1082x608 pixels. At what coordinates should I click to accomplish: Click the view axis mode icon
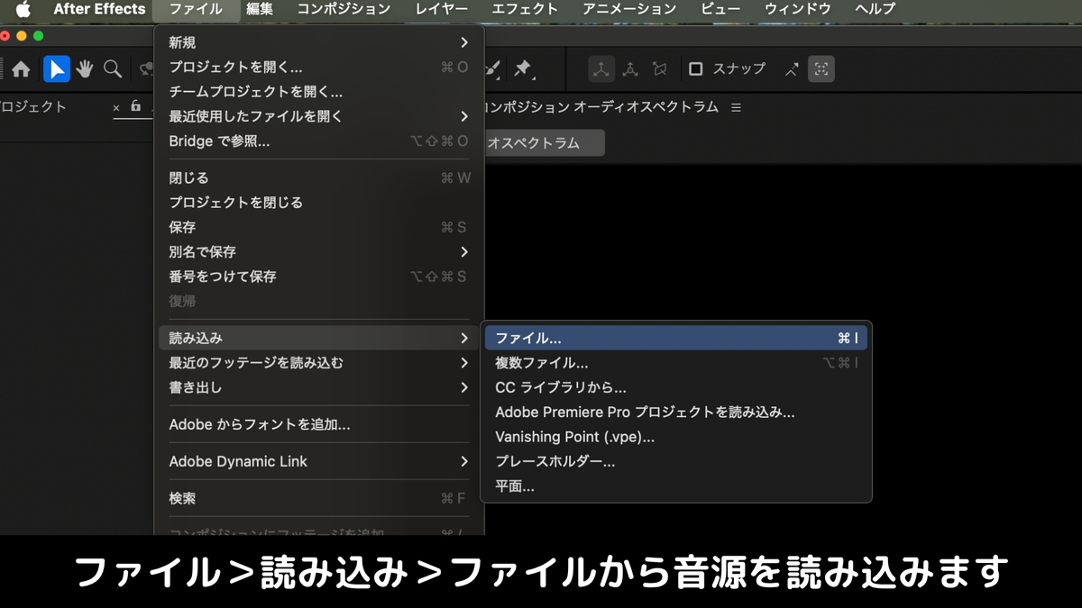[660, 69]
